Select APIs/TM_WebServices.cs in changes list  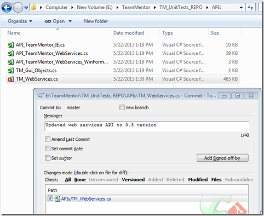[x=86, y=199]
